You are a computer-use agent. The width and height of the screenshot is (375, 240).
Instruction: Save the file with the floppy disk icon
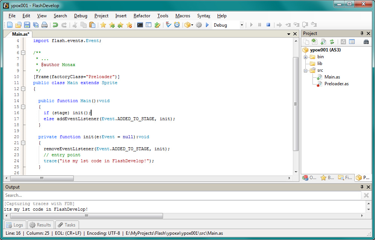coord(27,25)
